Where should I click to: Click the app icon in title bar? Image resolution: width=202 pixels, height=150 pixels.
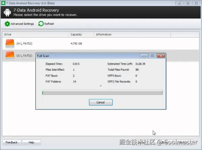coord(3,3)
